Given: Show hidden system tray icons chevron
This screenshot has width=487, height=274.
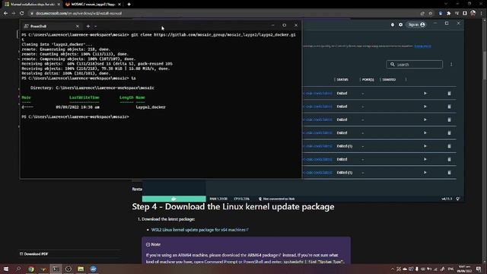Looking at the screenshot, I should pyautogui.click(x=393, y=269).
